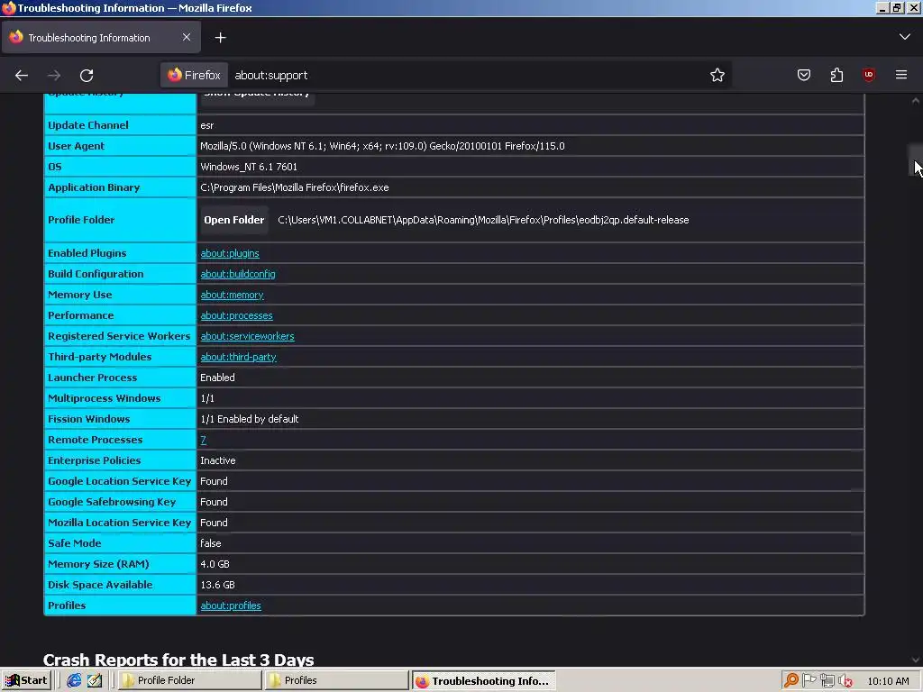This screenshot has width=923, height=692.
Task: Click the Action Center flag icon
Action: tap(809, 681)
